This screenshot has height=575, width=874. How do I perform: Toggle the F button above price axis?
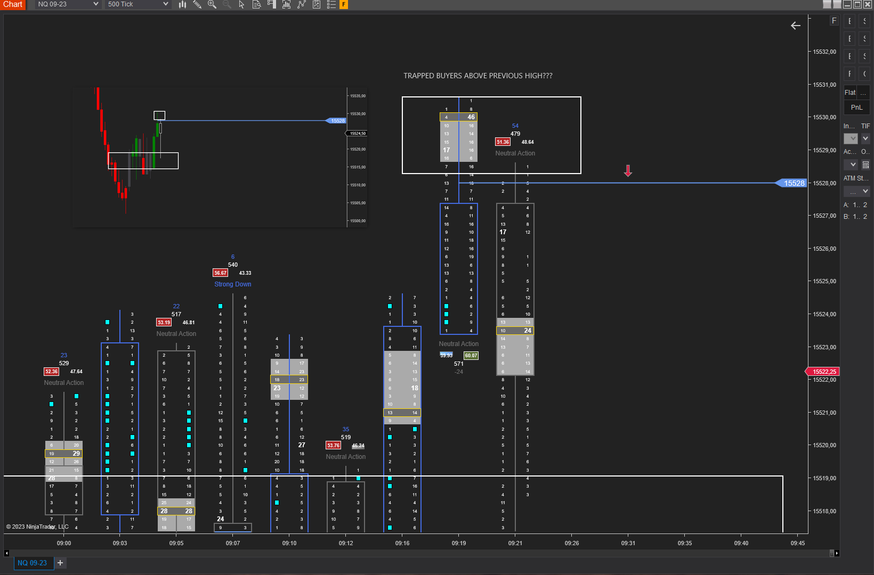point(834,21)
